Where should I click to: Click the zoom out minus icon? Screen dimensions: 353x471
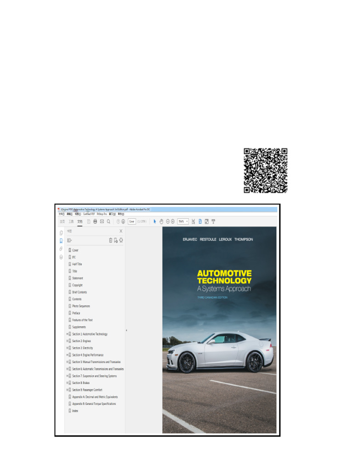coord(168,221)
